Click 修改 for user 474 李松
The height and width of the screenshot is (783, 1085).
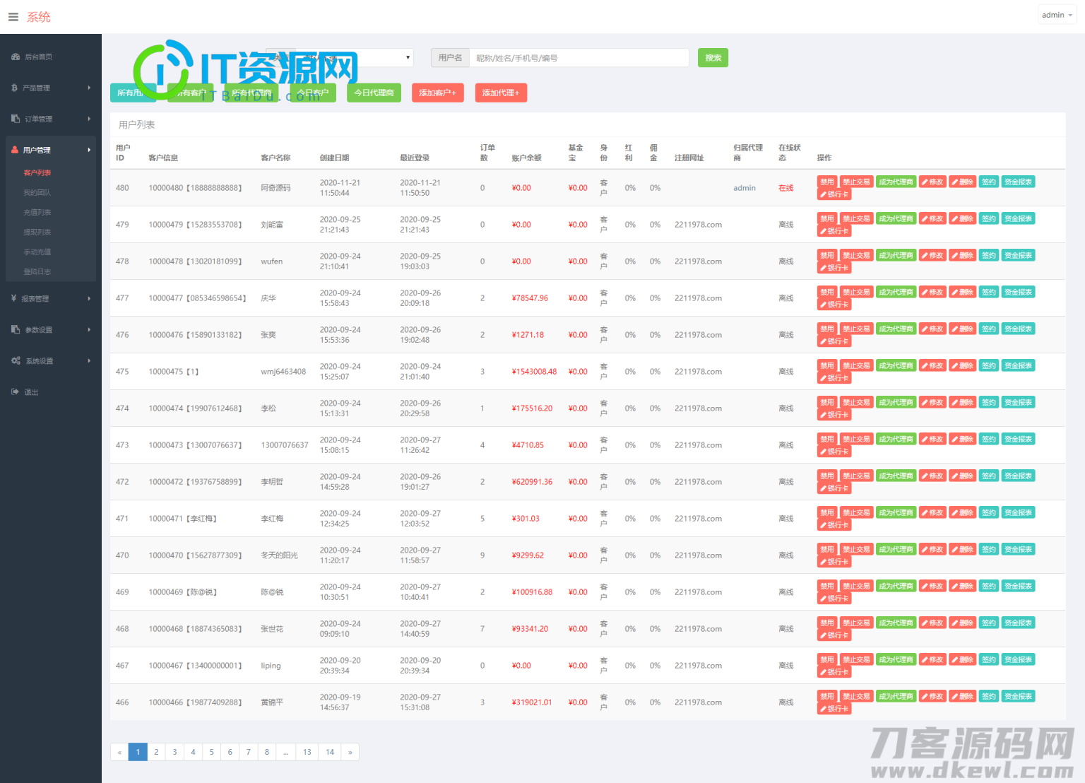(x=932, y=402)
